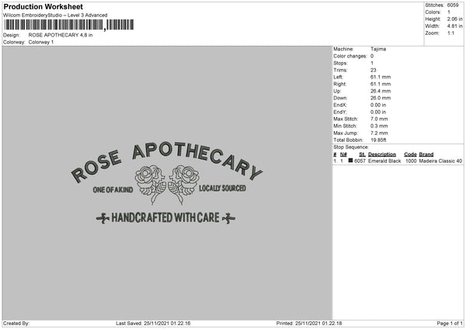Click Page 1 of 1 footer
The image size is (466, 329).
(450, 323)
